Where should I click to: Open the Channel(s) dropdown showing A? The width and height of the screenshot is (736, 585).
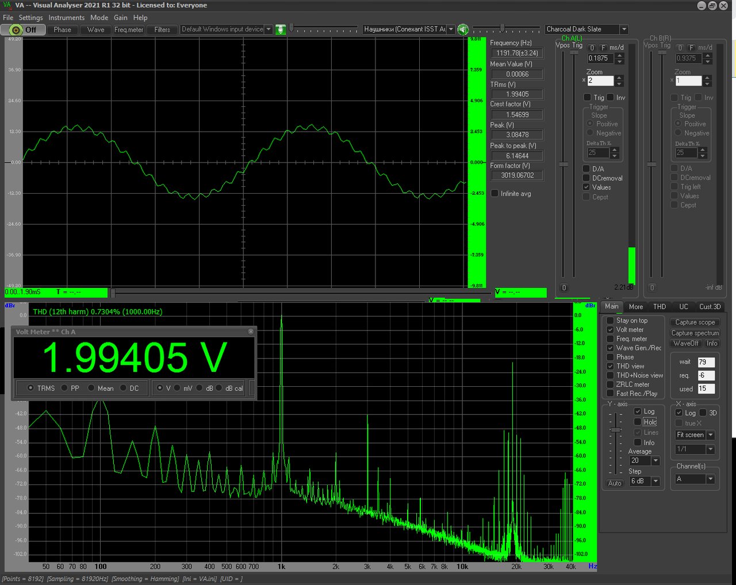711,479
